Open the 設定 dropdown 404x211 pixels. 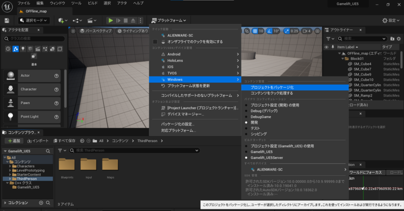pos(391,20)
